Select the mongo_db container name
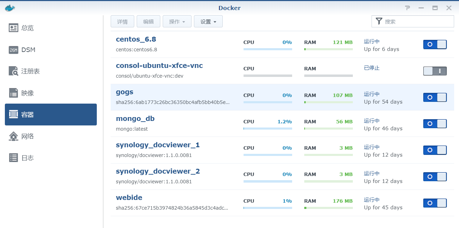 (135, 119)
